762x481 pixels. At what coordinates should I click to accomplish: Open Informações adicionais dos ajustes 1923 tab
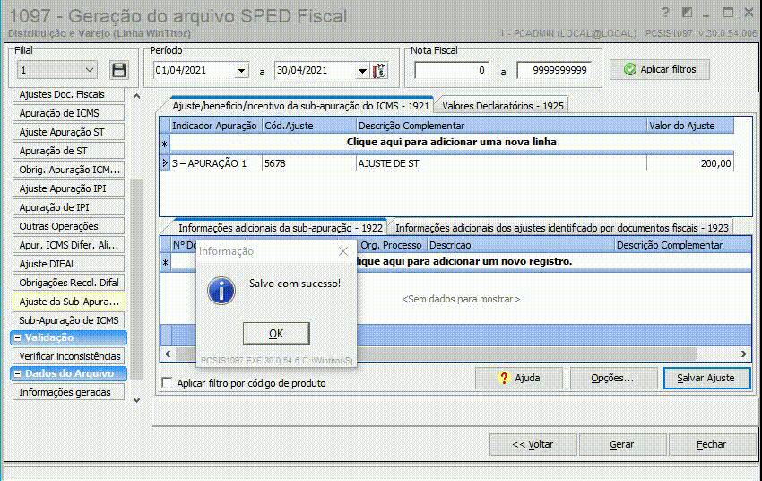click(562, 228)
